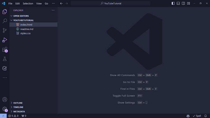Open notifications bell
The width and height of the screenshot is (210, 118).
pos(206,116)
